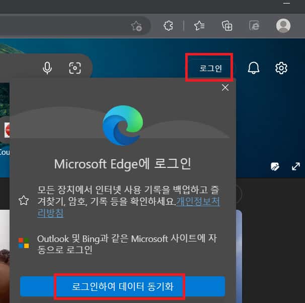Viewport: 305px width, 303px height.
Task: Click the edit background image icon
Action: coord(275,166)
